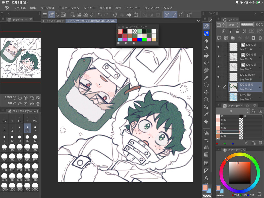264x198 pixels.
Task: Toggle Snap to ruler in command bar
Action: (x=167, y=15)
